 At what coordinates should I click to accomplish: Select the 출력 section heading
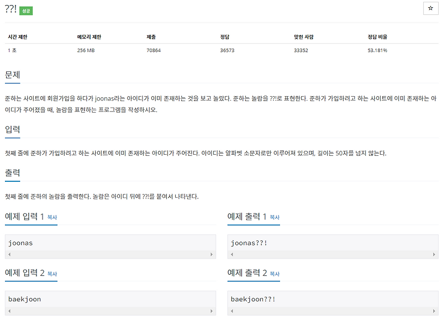[x=13, y=171]
